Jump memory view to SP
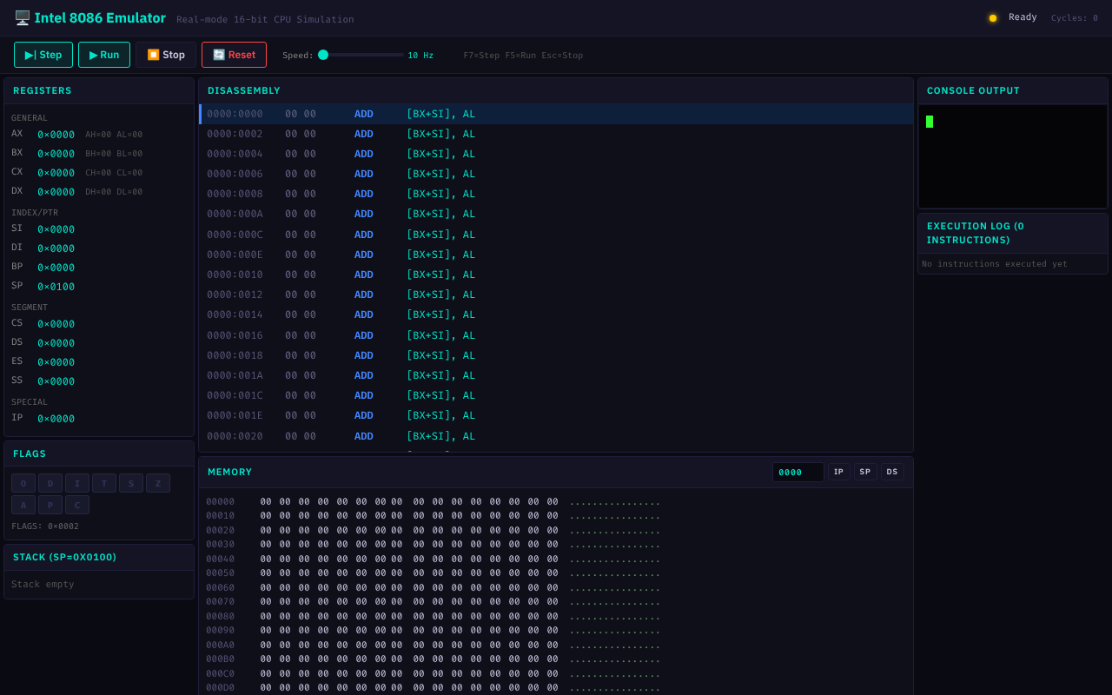 coord(865,472)
